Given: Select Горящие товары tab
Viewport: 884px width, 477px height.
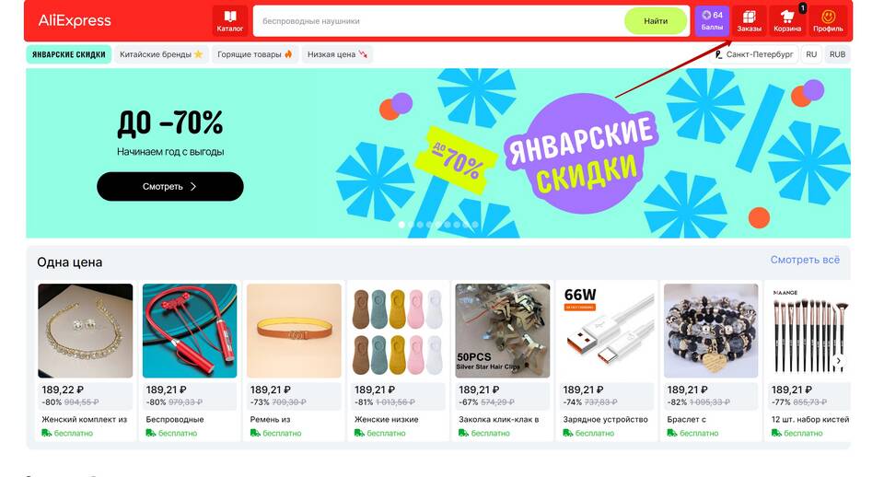Looking at the screenshot, I should tap(255, 54).
